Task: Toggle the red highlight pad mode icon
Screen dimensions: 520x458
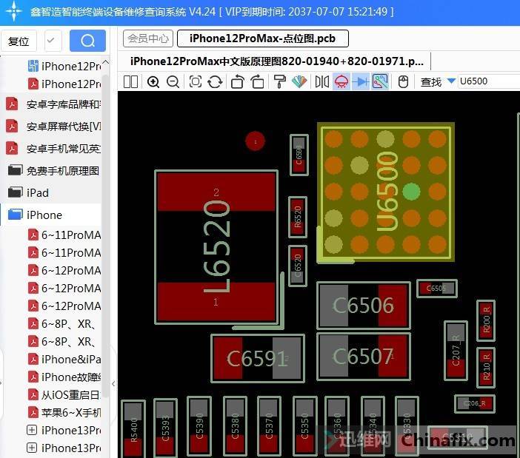Action: pyautogui.click(x=342, y=81)
